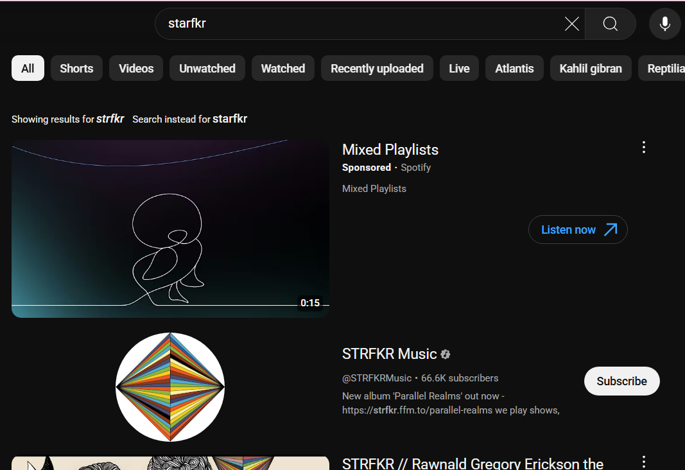The image size is (685, 470).
Task: Choose the Kahlil gibran topic chip
Action: (590, 69)
